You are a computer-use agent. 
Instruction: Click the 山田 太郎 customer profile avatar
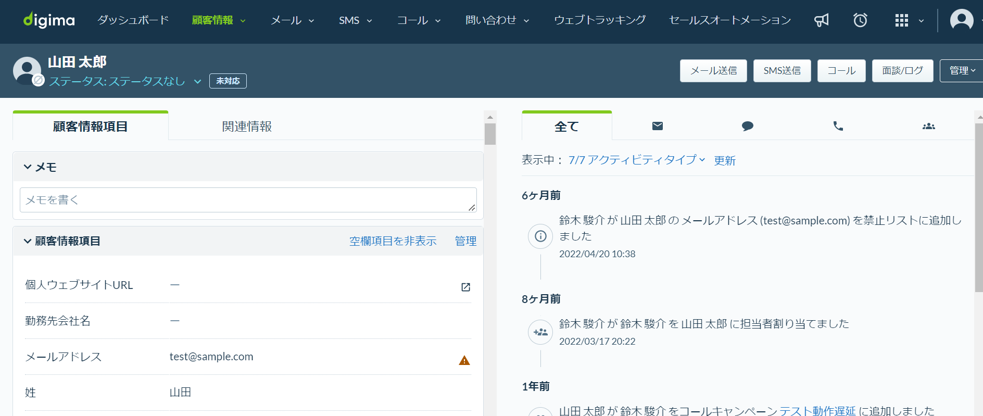(x=27, y=70)
